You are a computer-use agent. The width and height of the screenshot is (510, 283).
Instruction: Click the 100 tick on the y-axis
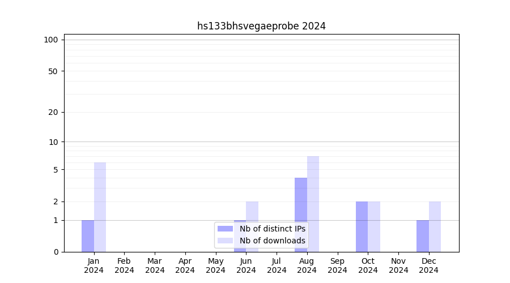point(51,40)
